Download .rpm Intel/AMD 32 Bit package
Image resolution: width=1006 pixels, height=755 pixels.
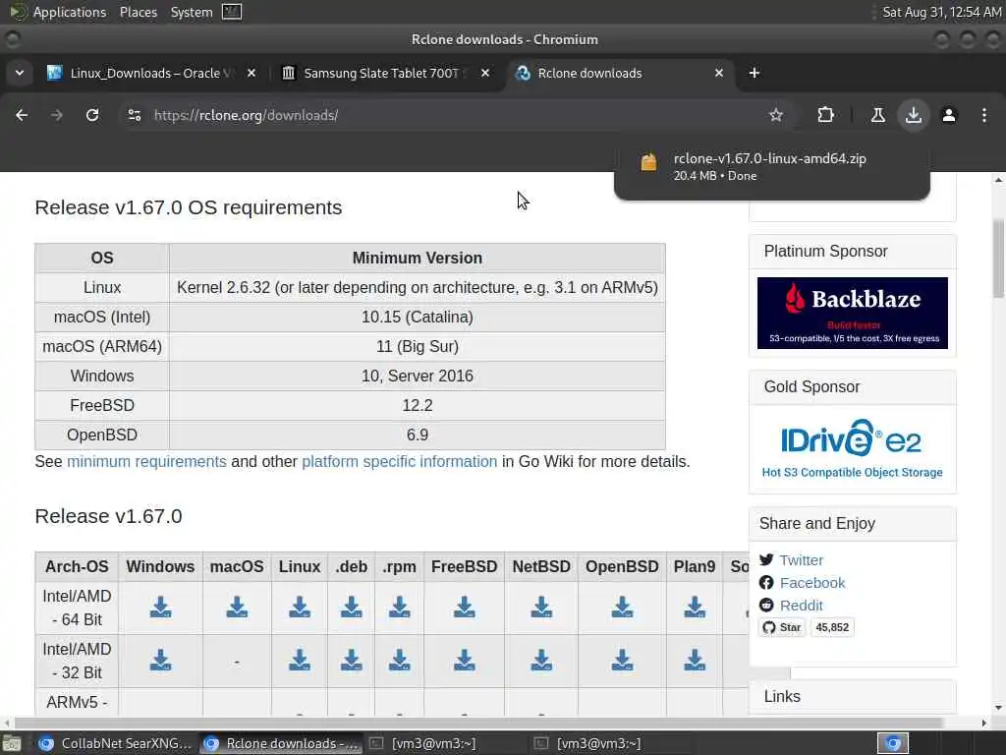pyautogui.click(x=399, y=661)
